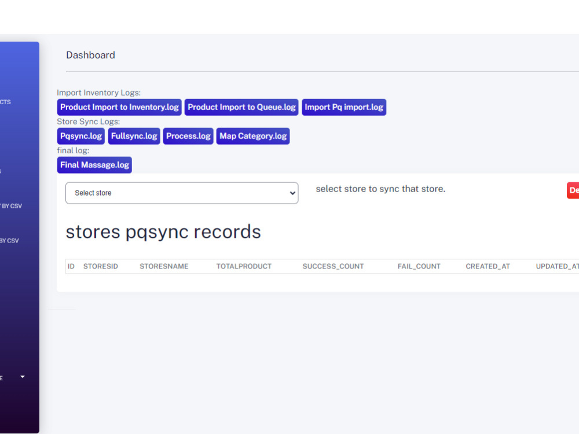Viewport: 579px width, 434px height.
Task: View the Process.log file
Action: [x=188, y=136]
